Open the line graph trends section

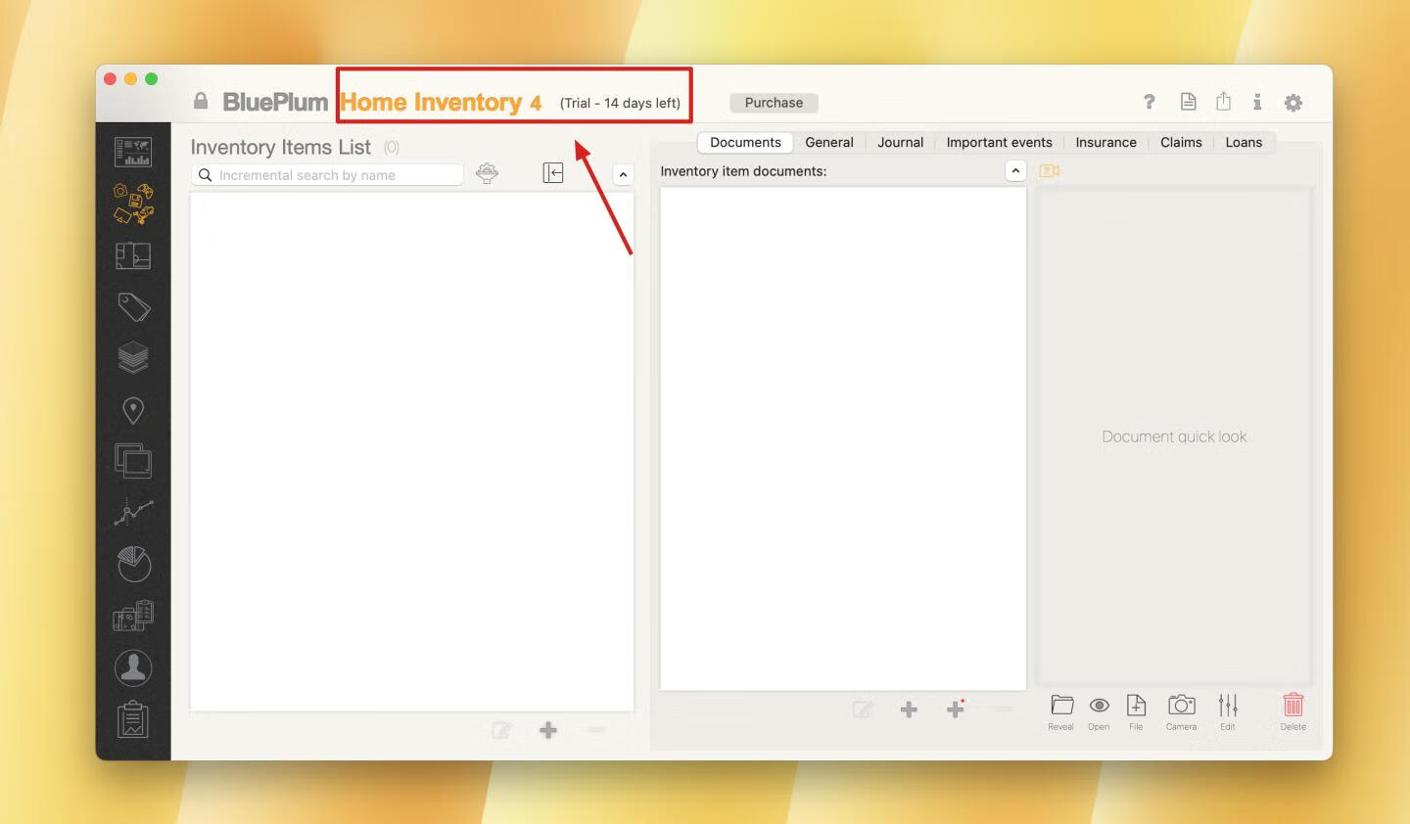[x=133, y=512]
